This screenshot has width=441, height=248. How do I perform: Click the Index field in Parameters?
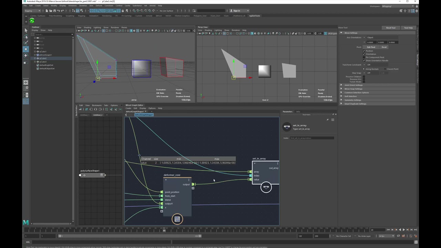coord(312,138)
